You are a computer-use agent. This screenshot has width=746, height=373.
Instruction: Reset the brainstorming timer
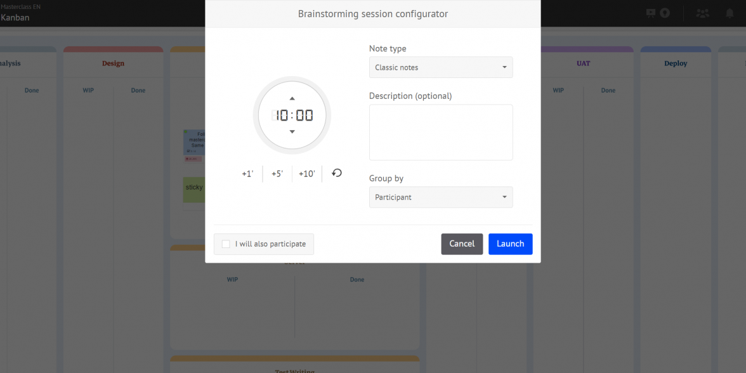click(337, 173)
